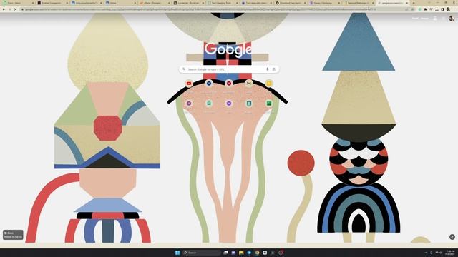This screenshot has height=257, width=458.
Task: Go back with the browser back arrow
Action: [4, 9]
